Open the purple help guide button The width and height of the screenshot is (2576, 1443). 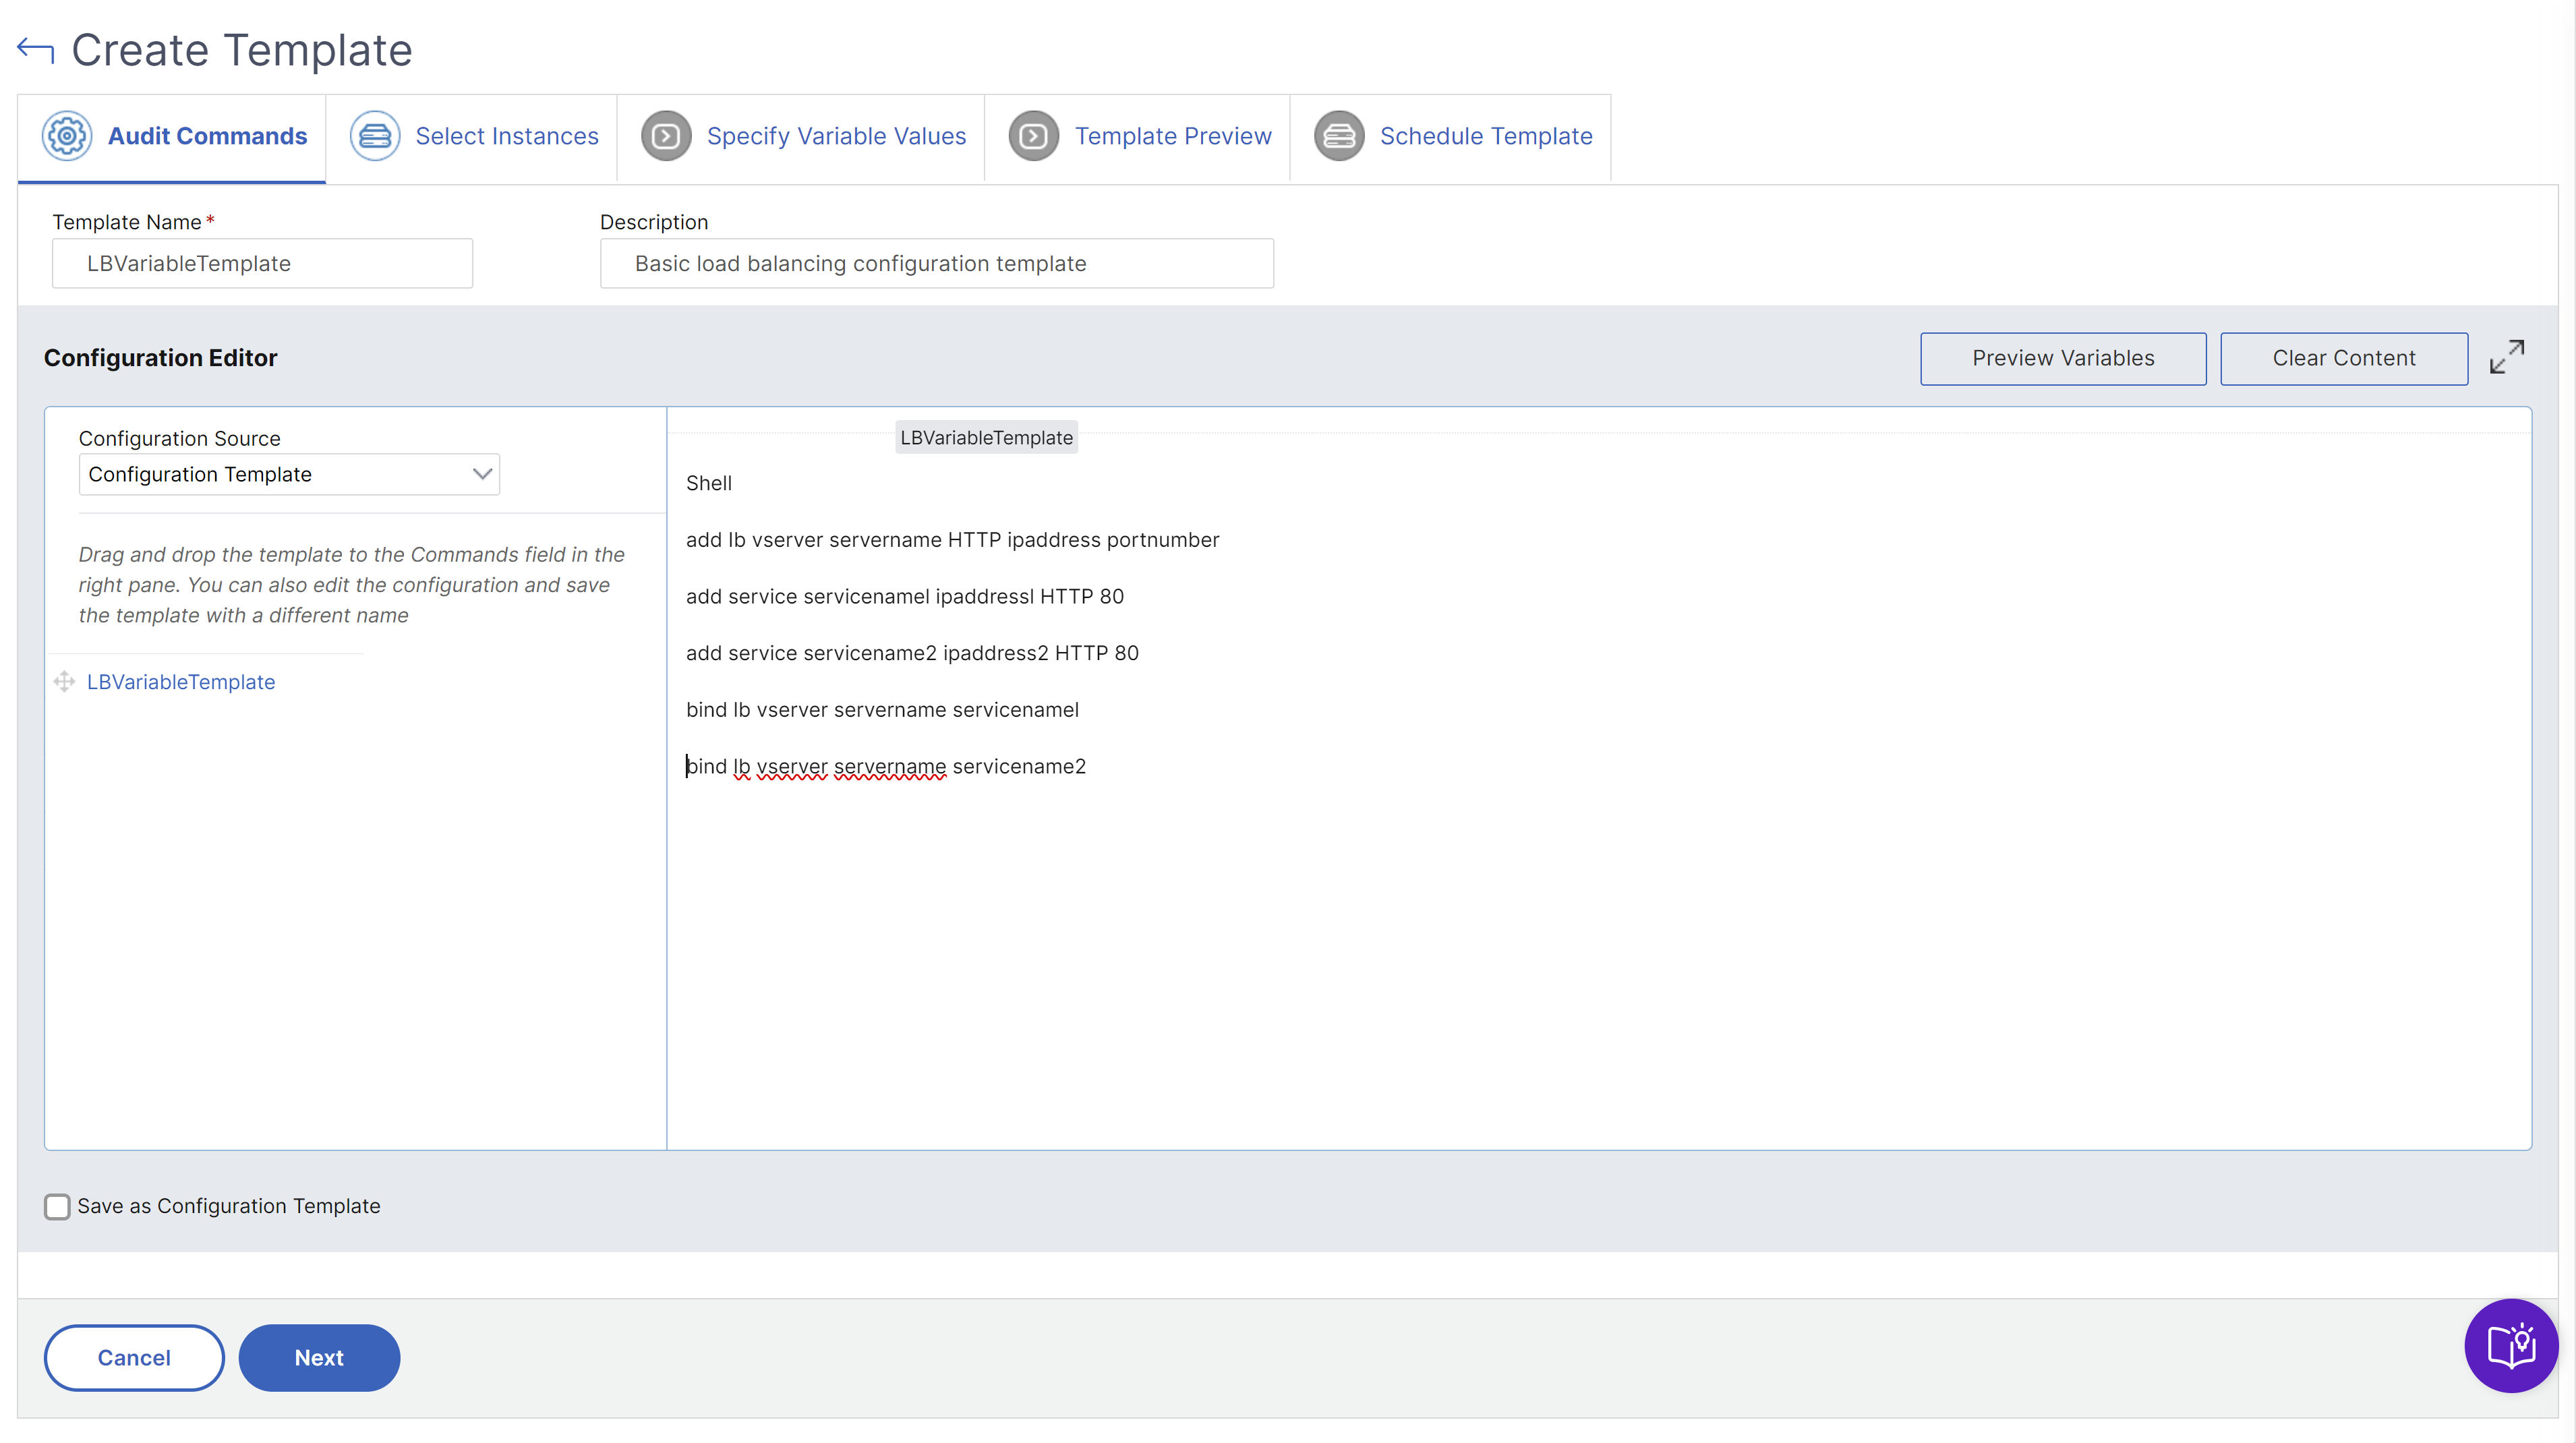tap(2511, 1346)
